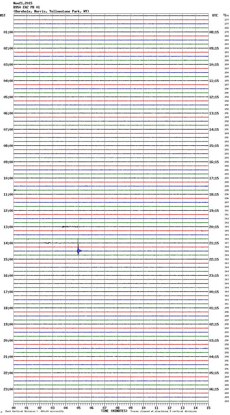Select the 12:00 MST time label
The width and height of the screenshot is (230, 415).
[x=8, y=211]
